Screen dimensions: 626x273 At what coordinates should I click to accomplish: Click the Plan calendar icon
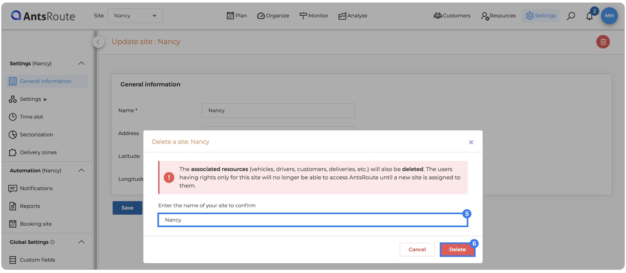click(230, 16)
